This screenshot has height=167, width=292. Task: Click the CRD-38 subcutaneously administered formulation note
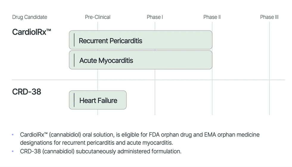pos(101,151)
